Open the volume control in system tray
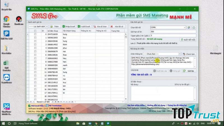 tap(198, 123)
